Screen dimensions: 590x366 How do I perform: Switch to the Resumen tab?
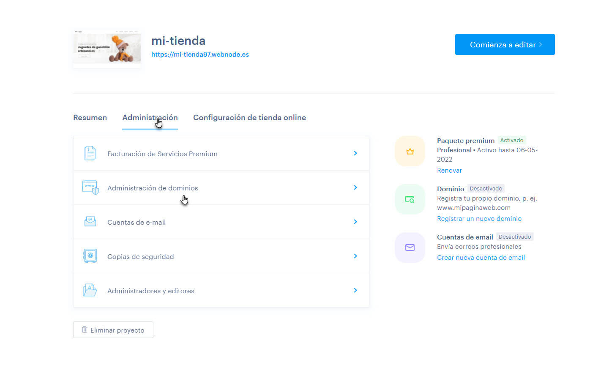(90, 118)
